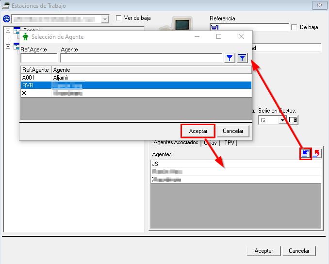Click the green agent icon in dialog title
Screen dimensions: 329x264
(x=26, y=37)
